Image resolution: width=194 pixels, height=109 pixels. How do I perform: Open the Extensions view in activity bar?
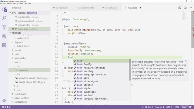(x=4, y=45)
